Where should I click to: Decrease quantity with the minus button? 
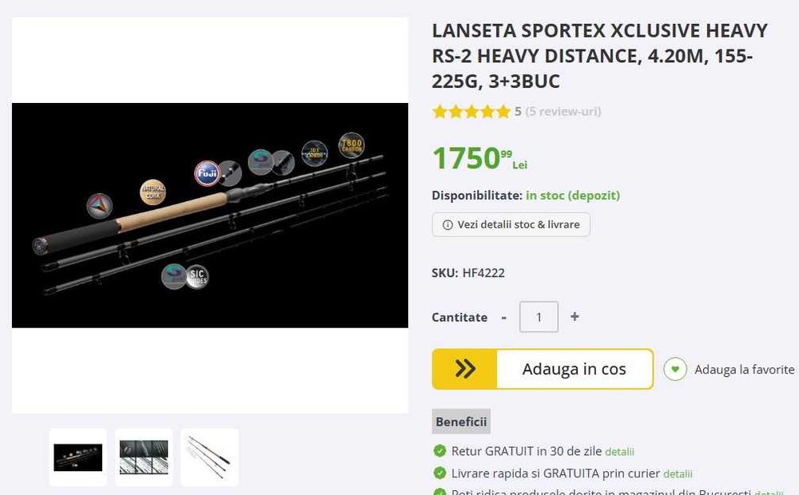pyautogui.click(x=503, y=317)
